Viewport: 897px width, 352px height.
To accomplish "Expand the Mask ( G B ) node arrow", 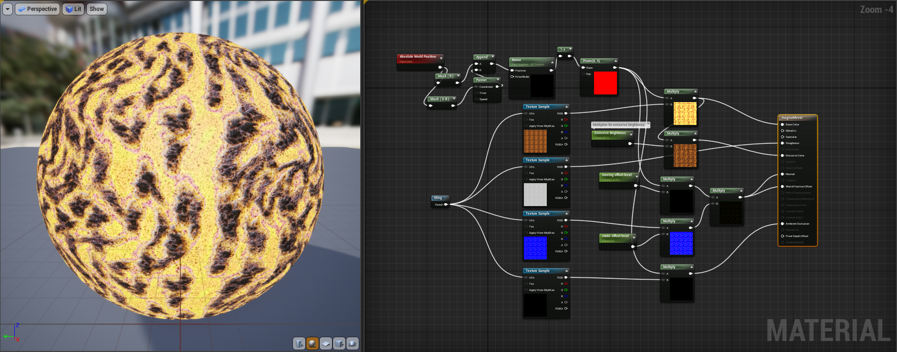I will pyautogui.click(x=454, y=99).
